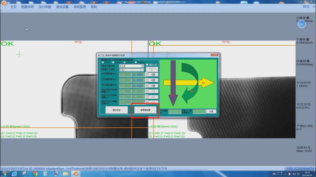Increase the X方向偏移量 spinner value
This screenshot has width=316, height=177.
tap(147, 73)
